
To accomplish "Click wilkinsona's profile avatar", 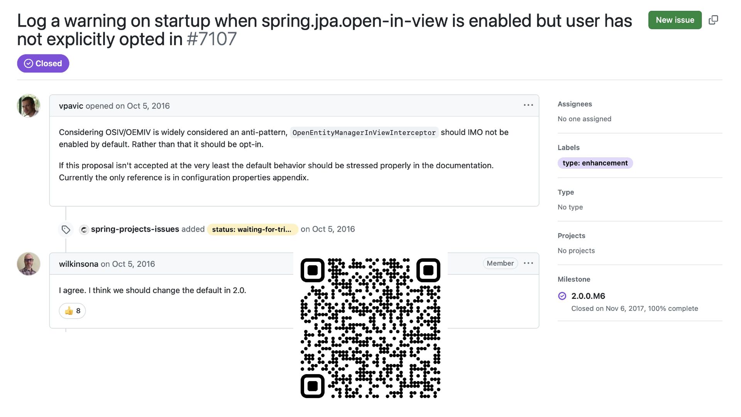I will tap(29, 264).
